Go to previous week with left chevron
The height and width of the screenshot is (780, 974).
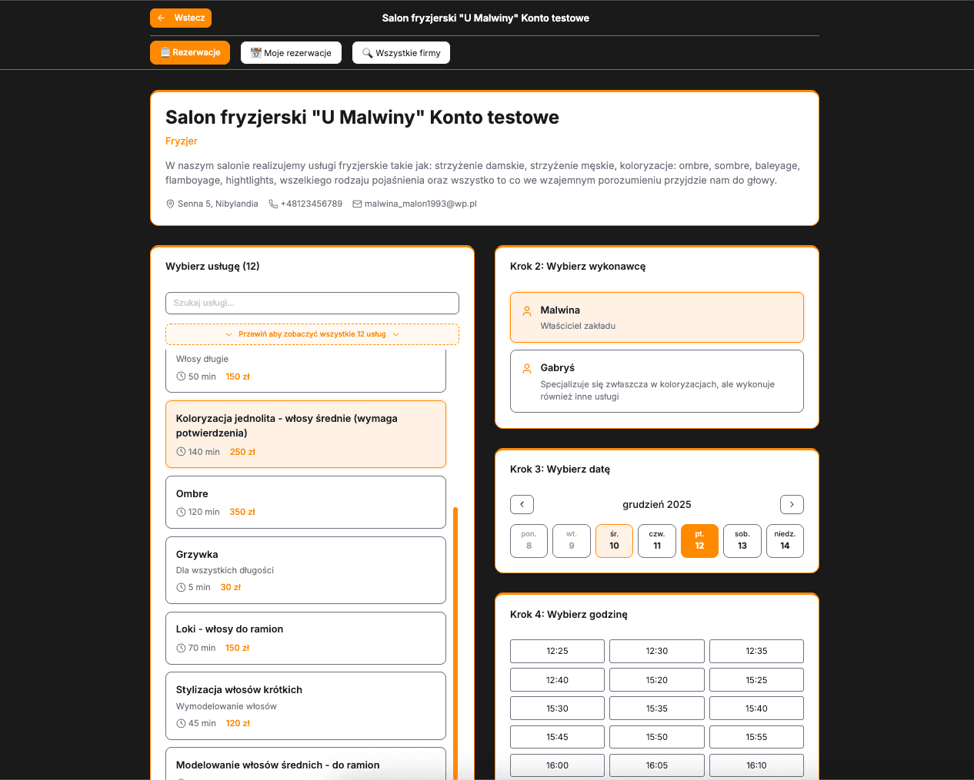pyautogui.click(x=522, y=504)
